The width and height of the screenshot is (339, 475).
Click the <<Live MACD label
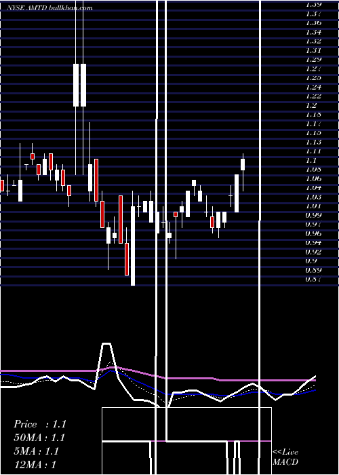(x=285, y=457)
